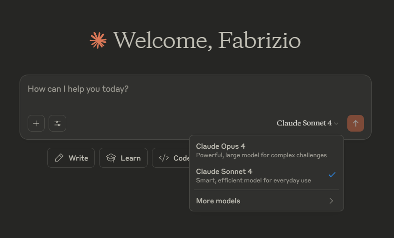This screenshot has width=394, height=238.
Task: Click the orange Claude starburst logo
Action: tap(98, 40)
